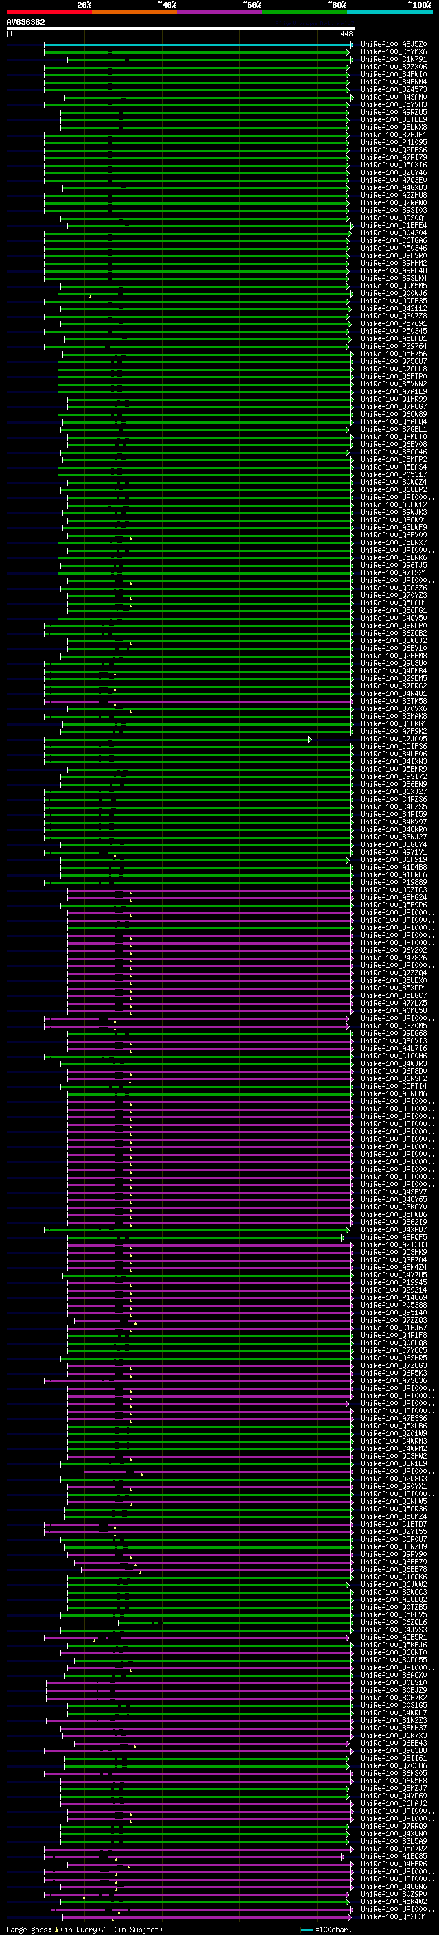Click the label UniRef100_B5XDP1
The image size is (439, 1935).
(394, 988)
